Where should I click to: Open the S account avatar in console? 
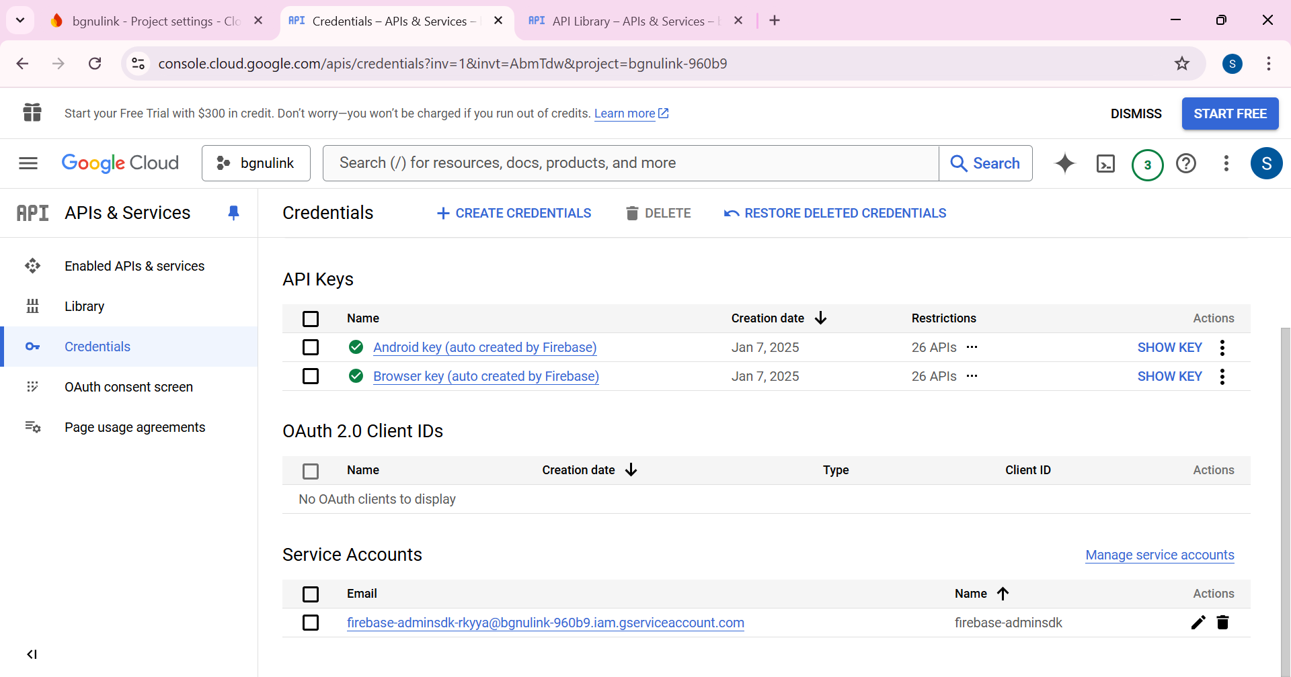pos(1266,163)
